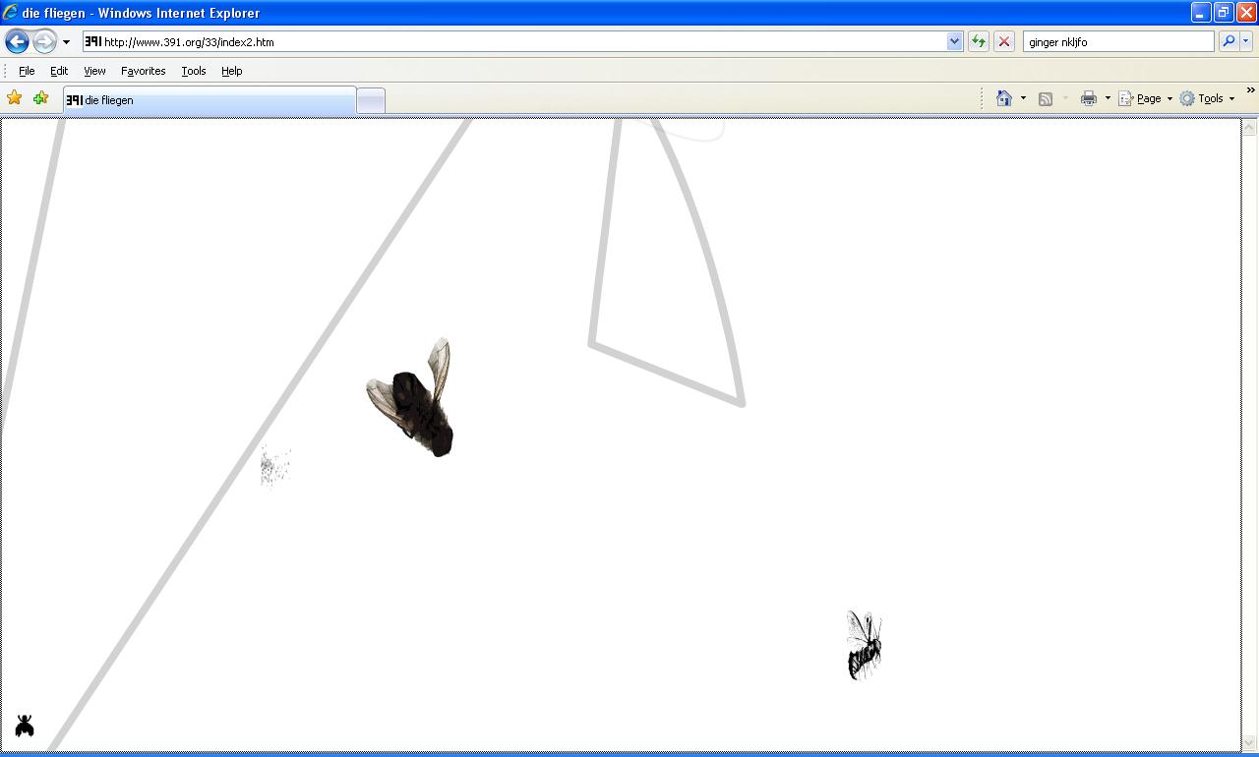The image size is (1259, 757).
Task: Close the Internet Explorer window
Action: click(1245, 13)
